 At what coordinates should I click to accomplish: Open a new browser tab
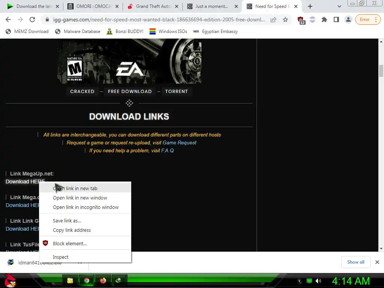(x=310, y=6)
